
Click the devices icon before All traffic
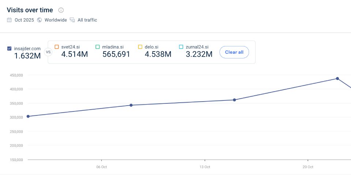72,20
